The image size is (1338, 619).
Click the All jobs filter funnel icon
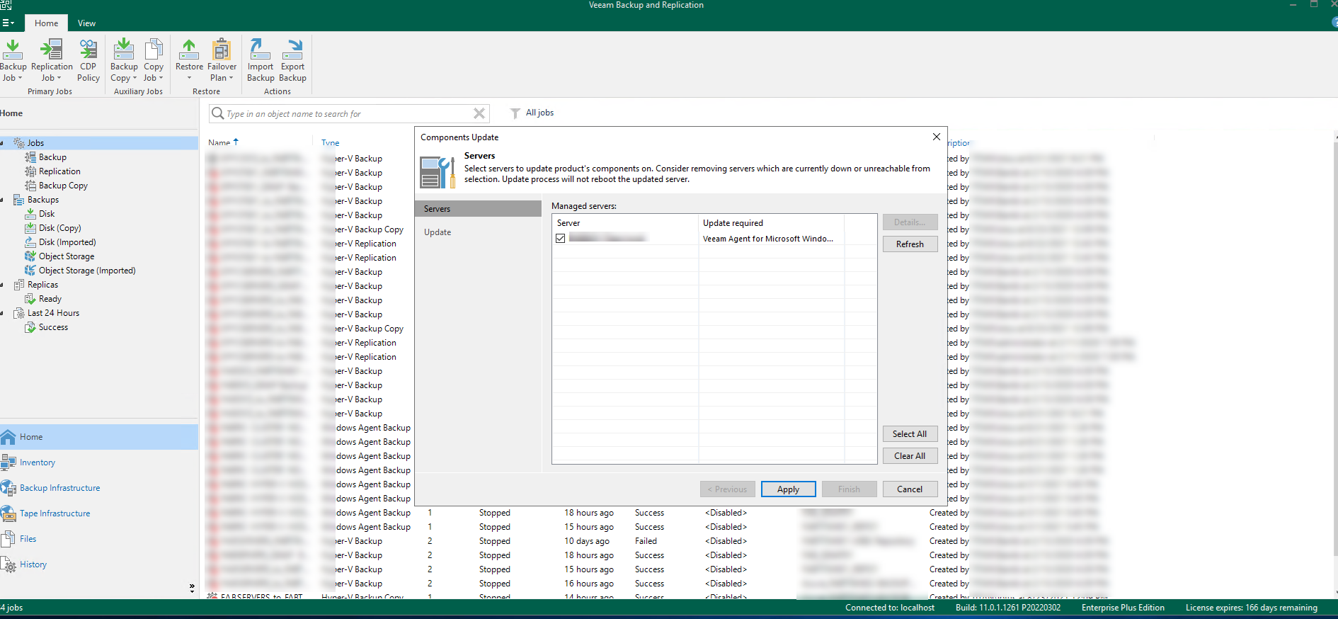pos(515,113)
